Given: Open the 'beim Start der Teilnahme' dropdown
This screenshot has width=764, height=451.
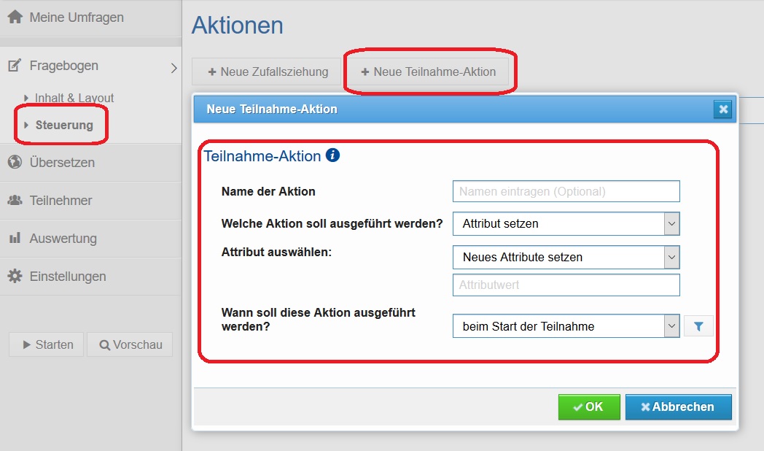Looking at the screenshot, I should (x=566, y=326).
